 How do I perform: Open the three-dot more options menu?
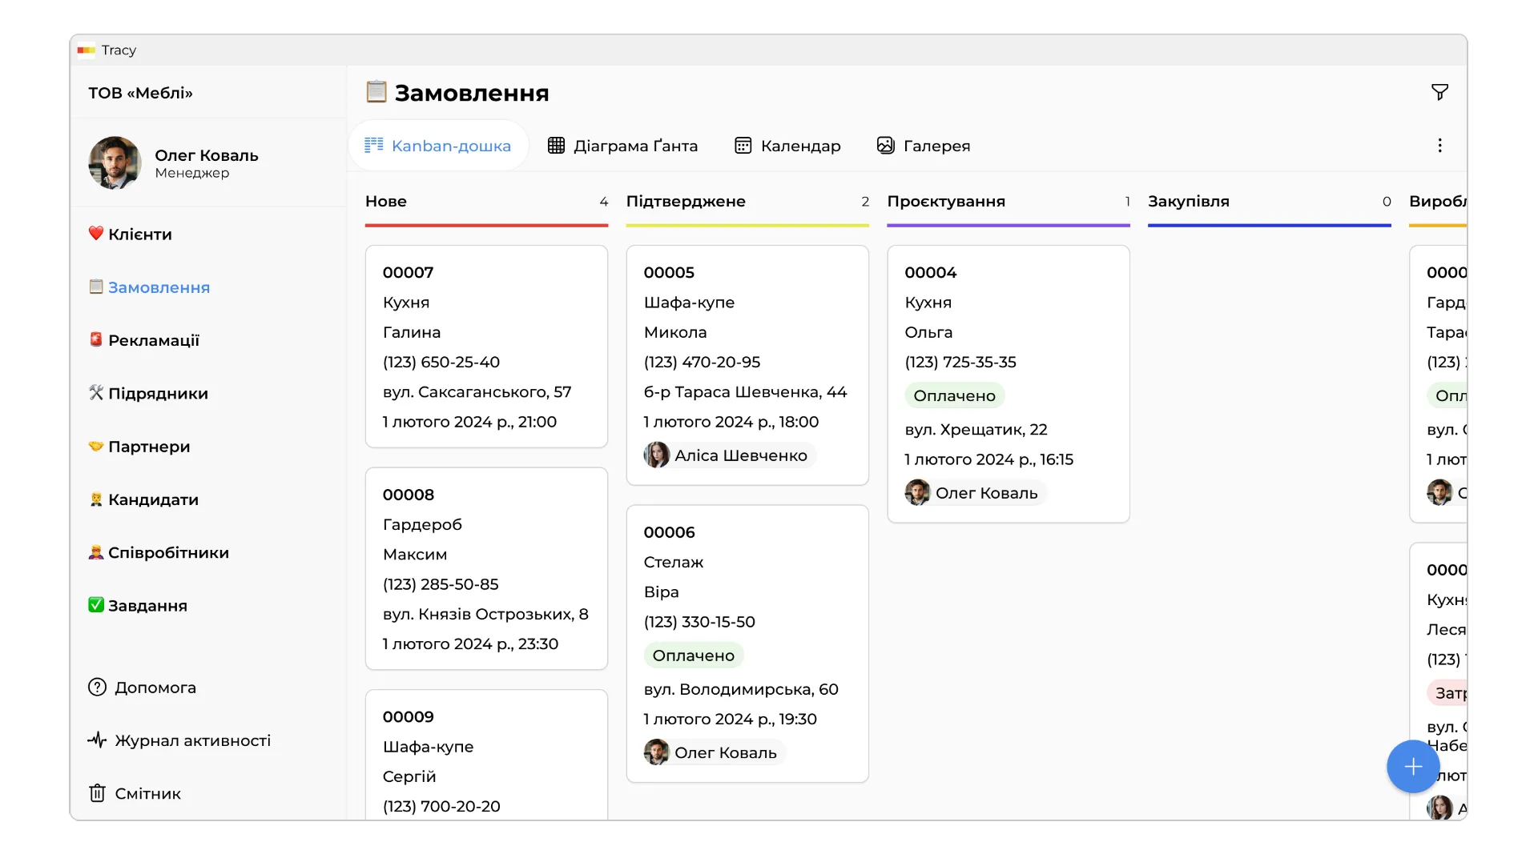pos(1439,146)
